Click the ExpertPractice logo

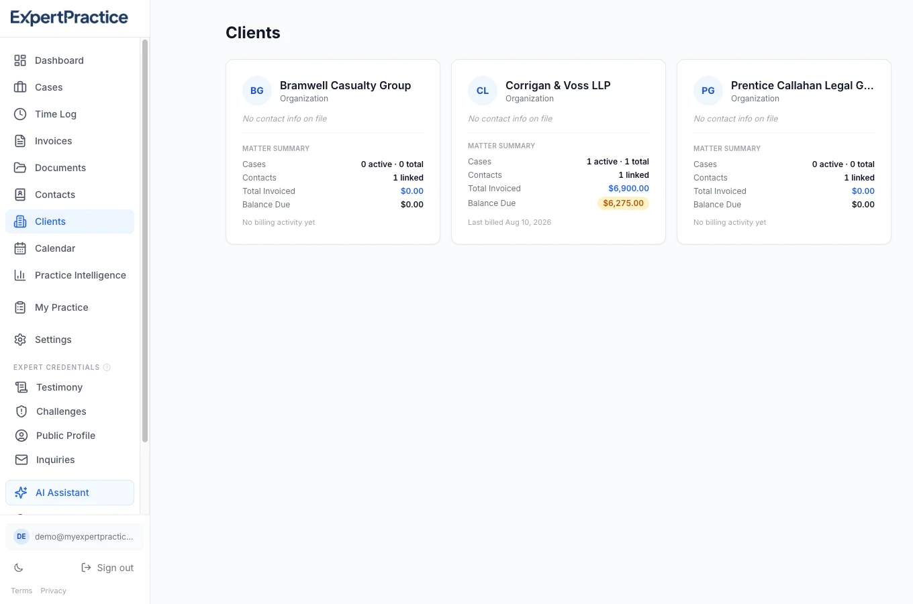(69, 17)
